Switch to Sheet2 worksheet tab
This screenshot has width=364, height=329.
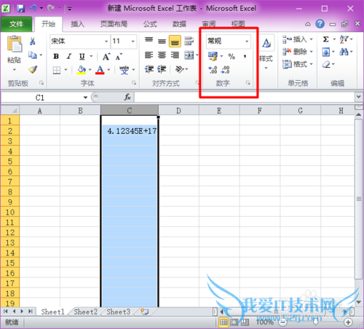click(x=85, y=312)
